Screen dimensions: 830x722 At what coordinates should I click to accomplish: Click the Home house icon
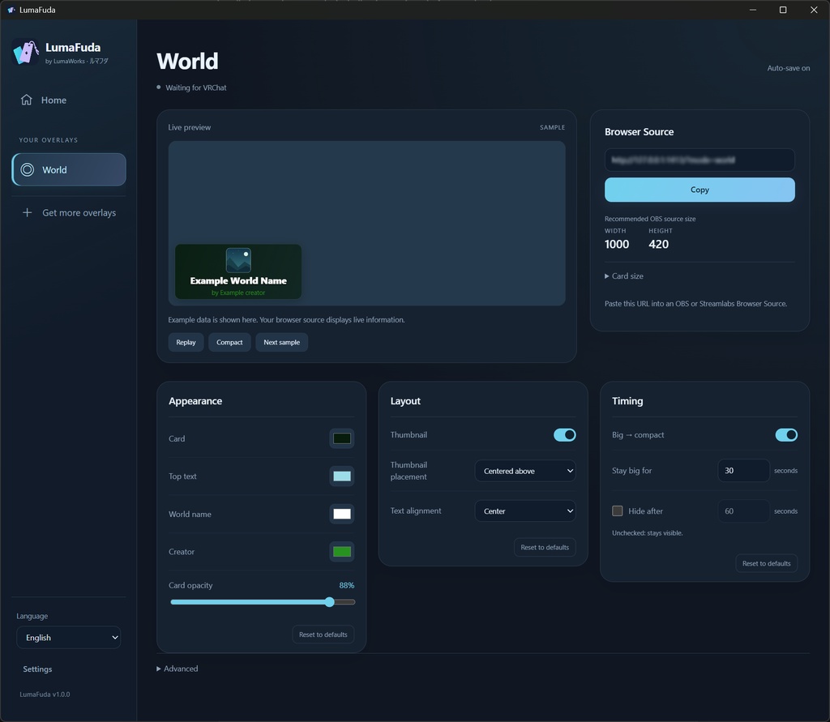27,100
